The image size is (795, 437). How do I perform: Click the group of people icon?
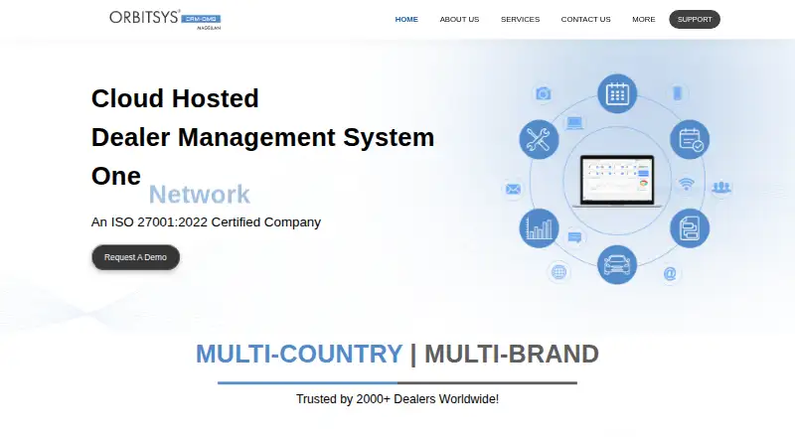coord(721,188)
